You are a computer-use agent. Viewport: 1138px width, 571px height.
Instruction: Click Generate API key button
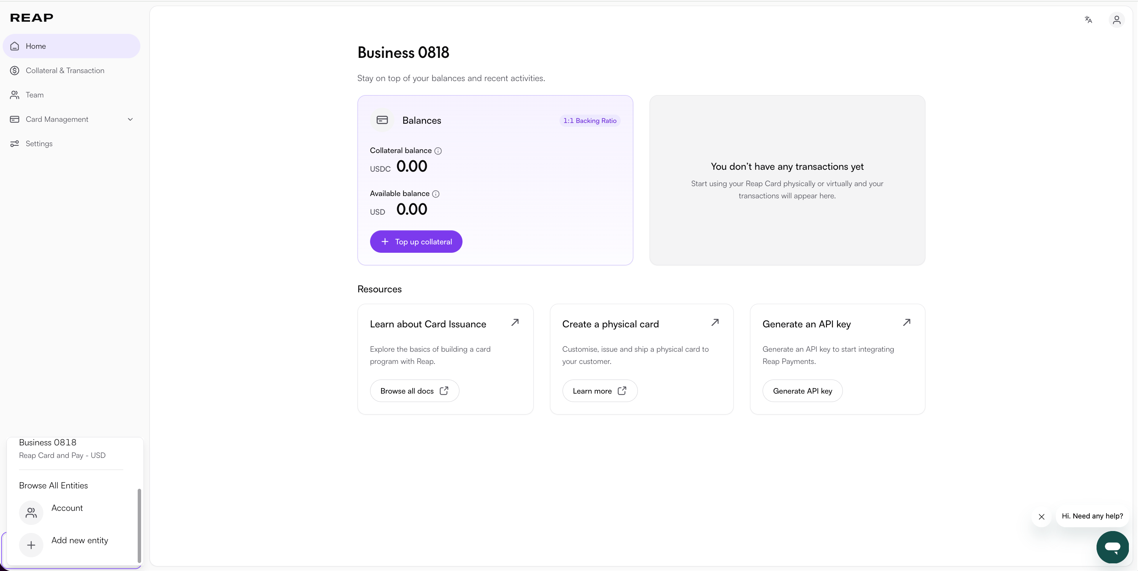[802, 391]
